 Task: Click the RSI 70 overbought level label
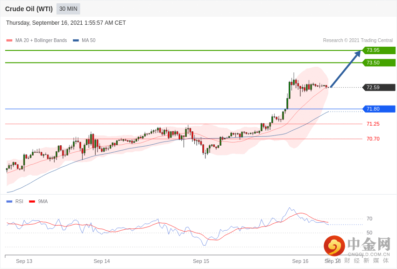pos(369,219)
